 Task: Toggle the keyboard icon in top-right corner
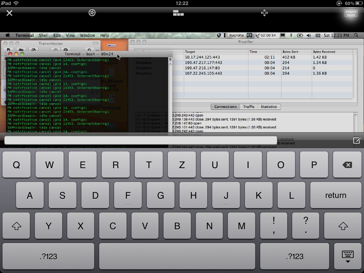pos(351,13)
